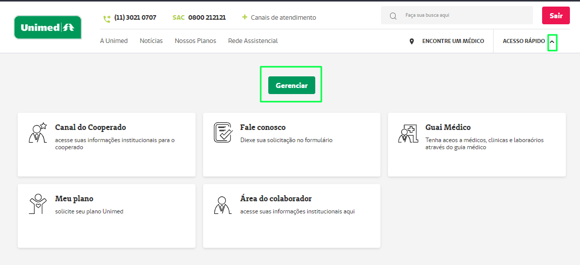Collapse the Acesso Rápido chevron

552,42
